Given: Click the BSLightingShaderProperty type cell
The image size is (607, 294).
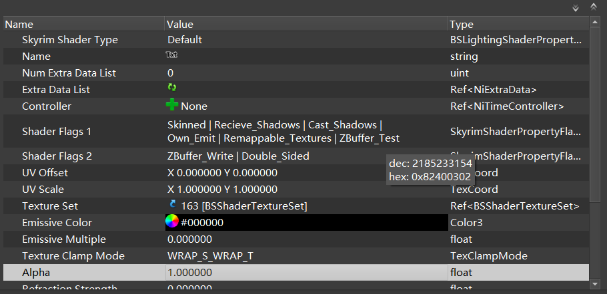Looking at the screenshot, I should pyautogui.click(x=516, y=40).
